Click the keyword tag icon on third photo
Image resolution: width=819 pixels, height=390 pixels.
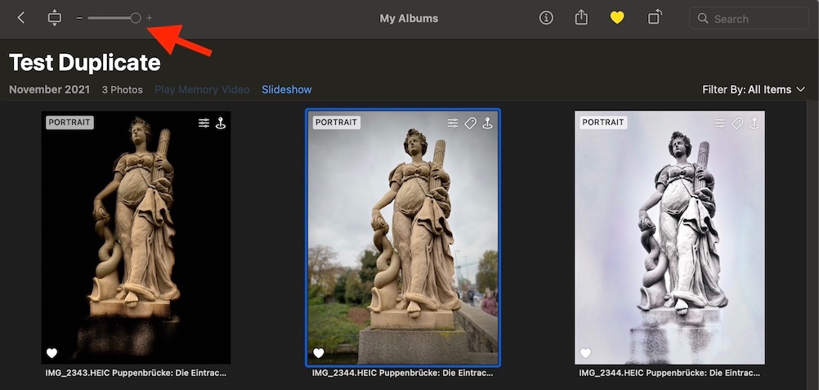coord(737,123)
